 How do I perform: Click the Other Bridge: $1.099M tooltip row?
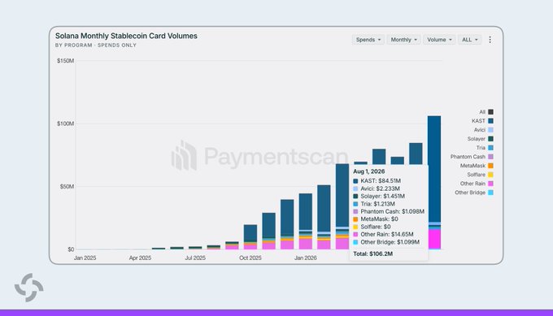coord(386,242)
